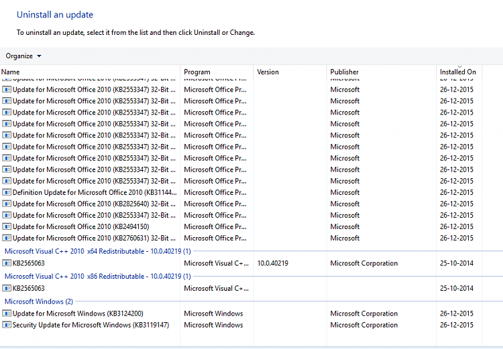Select KB2565063 name in the x64 group

click(29, 263)
